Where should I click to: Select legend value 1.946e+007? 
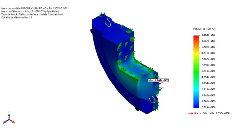[x=208, y=96]
